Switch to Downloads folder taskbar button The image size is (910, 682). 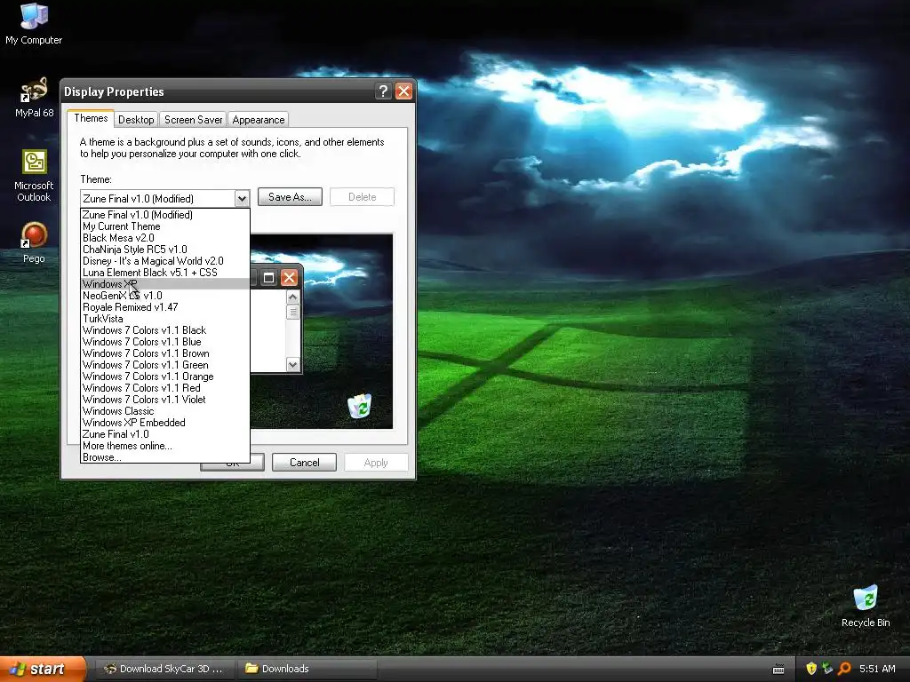(307, 669)
